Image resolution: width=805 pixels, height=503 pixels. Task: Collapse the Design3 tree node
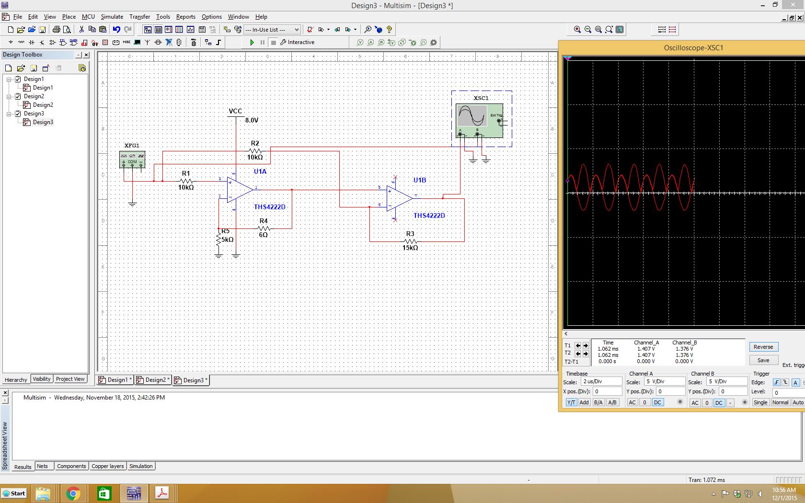coord(9,114)
